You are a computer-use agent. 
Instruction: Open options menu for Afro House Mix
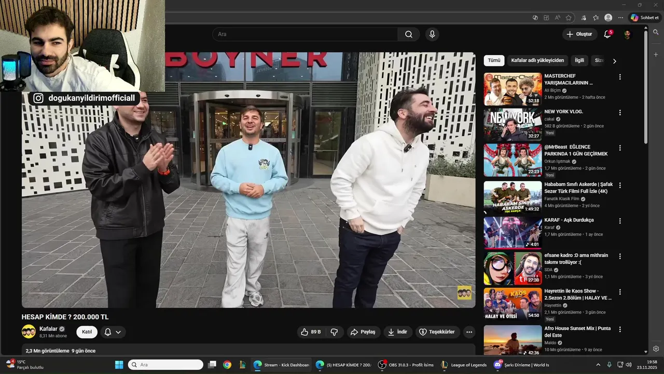tap(619, 329)
